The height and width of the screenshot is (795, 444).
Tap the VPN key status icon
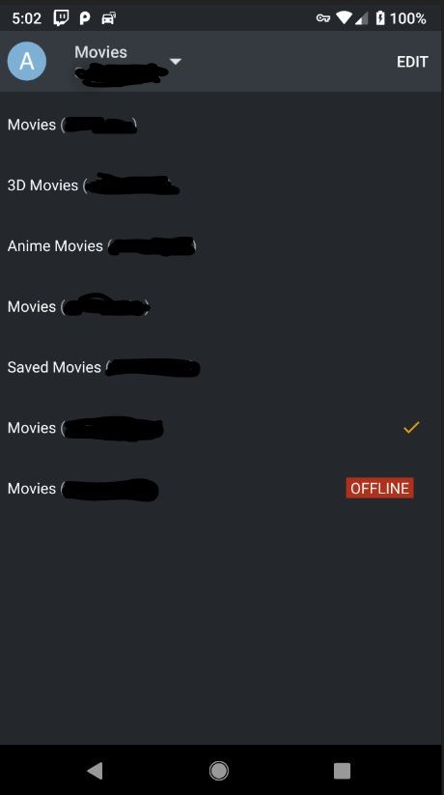(x=322, y=18)
